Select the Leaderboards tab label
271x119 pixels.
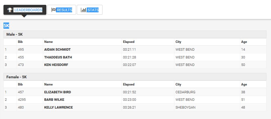28,10
